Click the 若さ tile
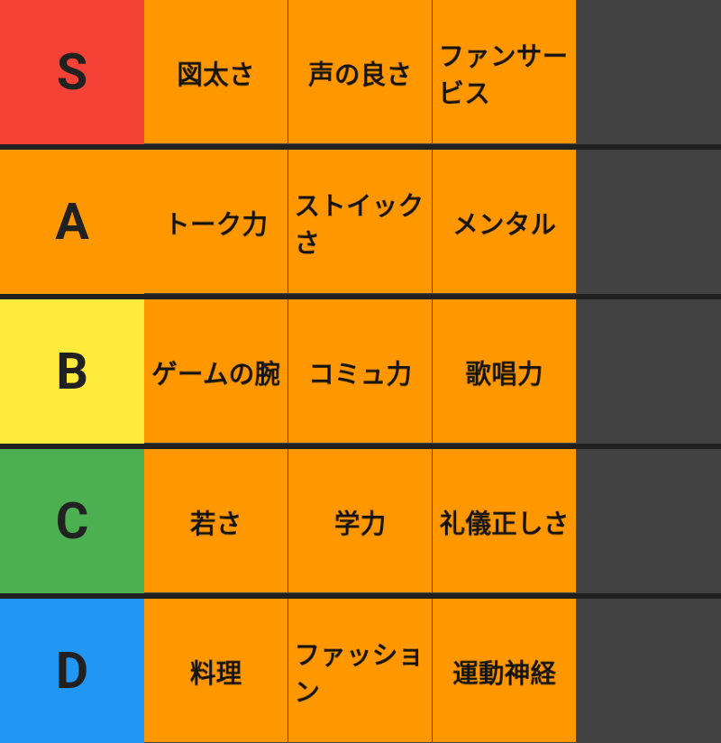This screenshot has height=743, width=721. click(216, 521)
